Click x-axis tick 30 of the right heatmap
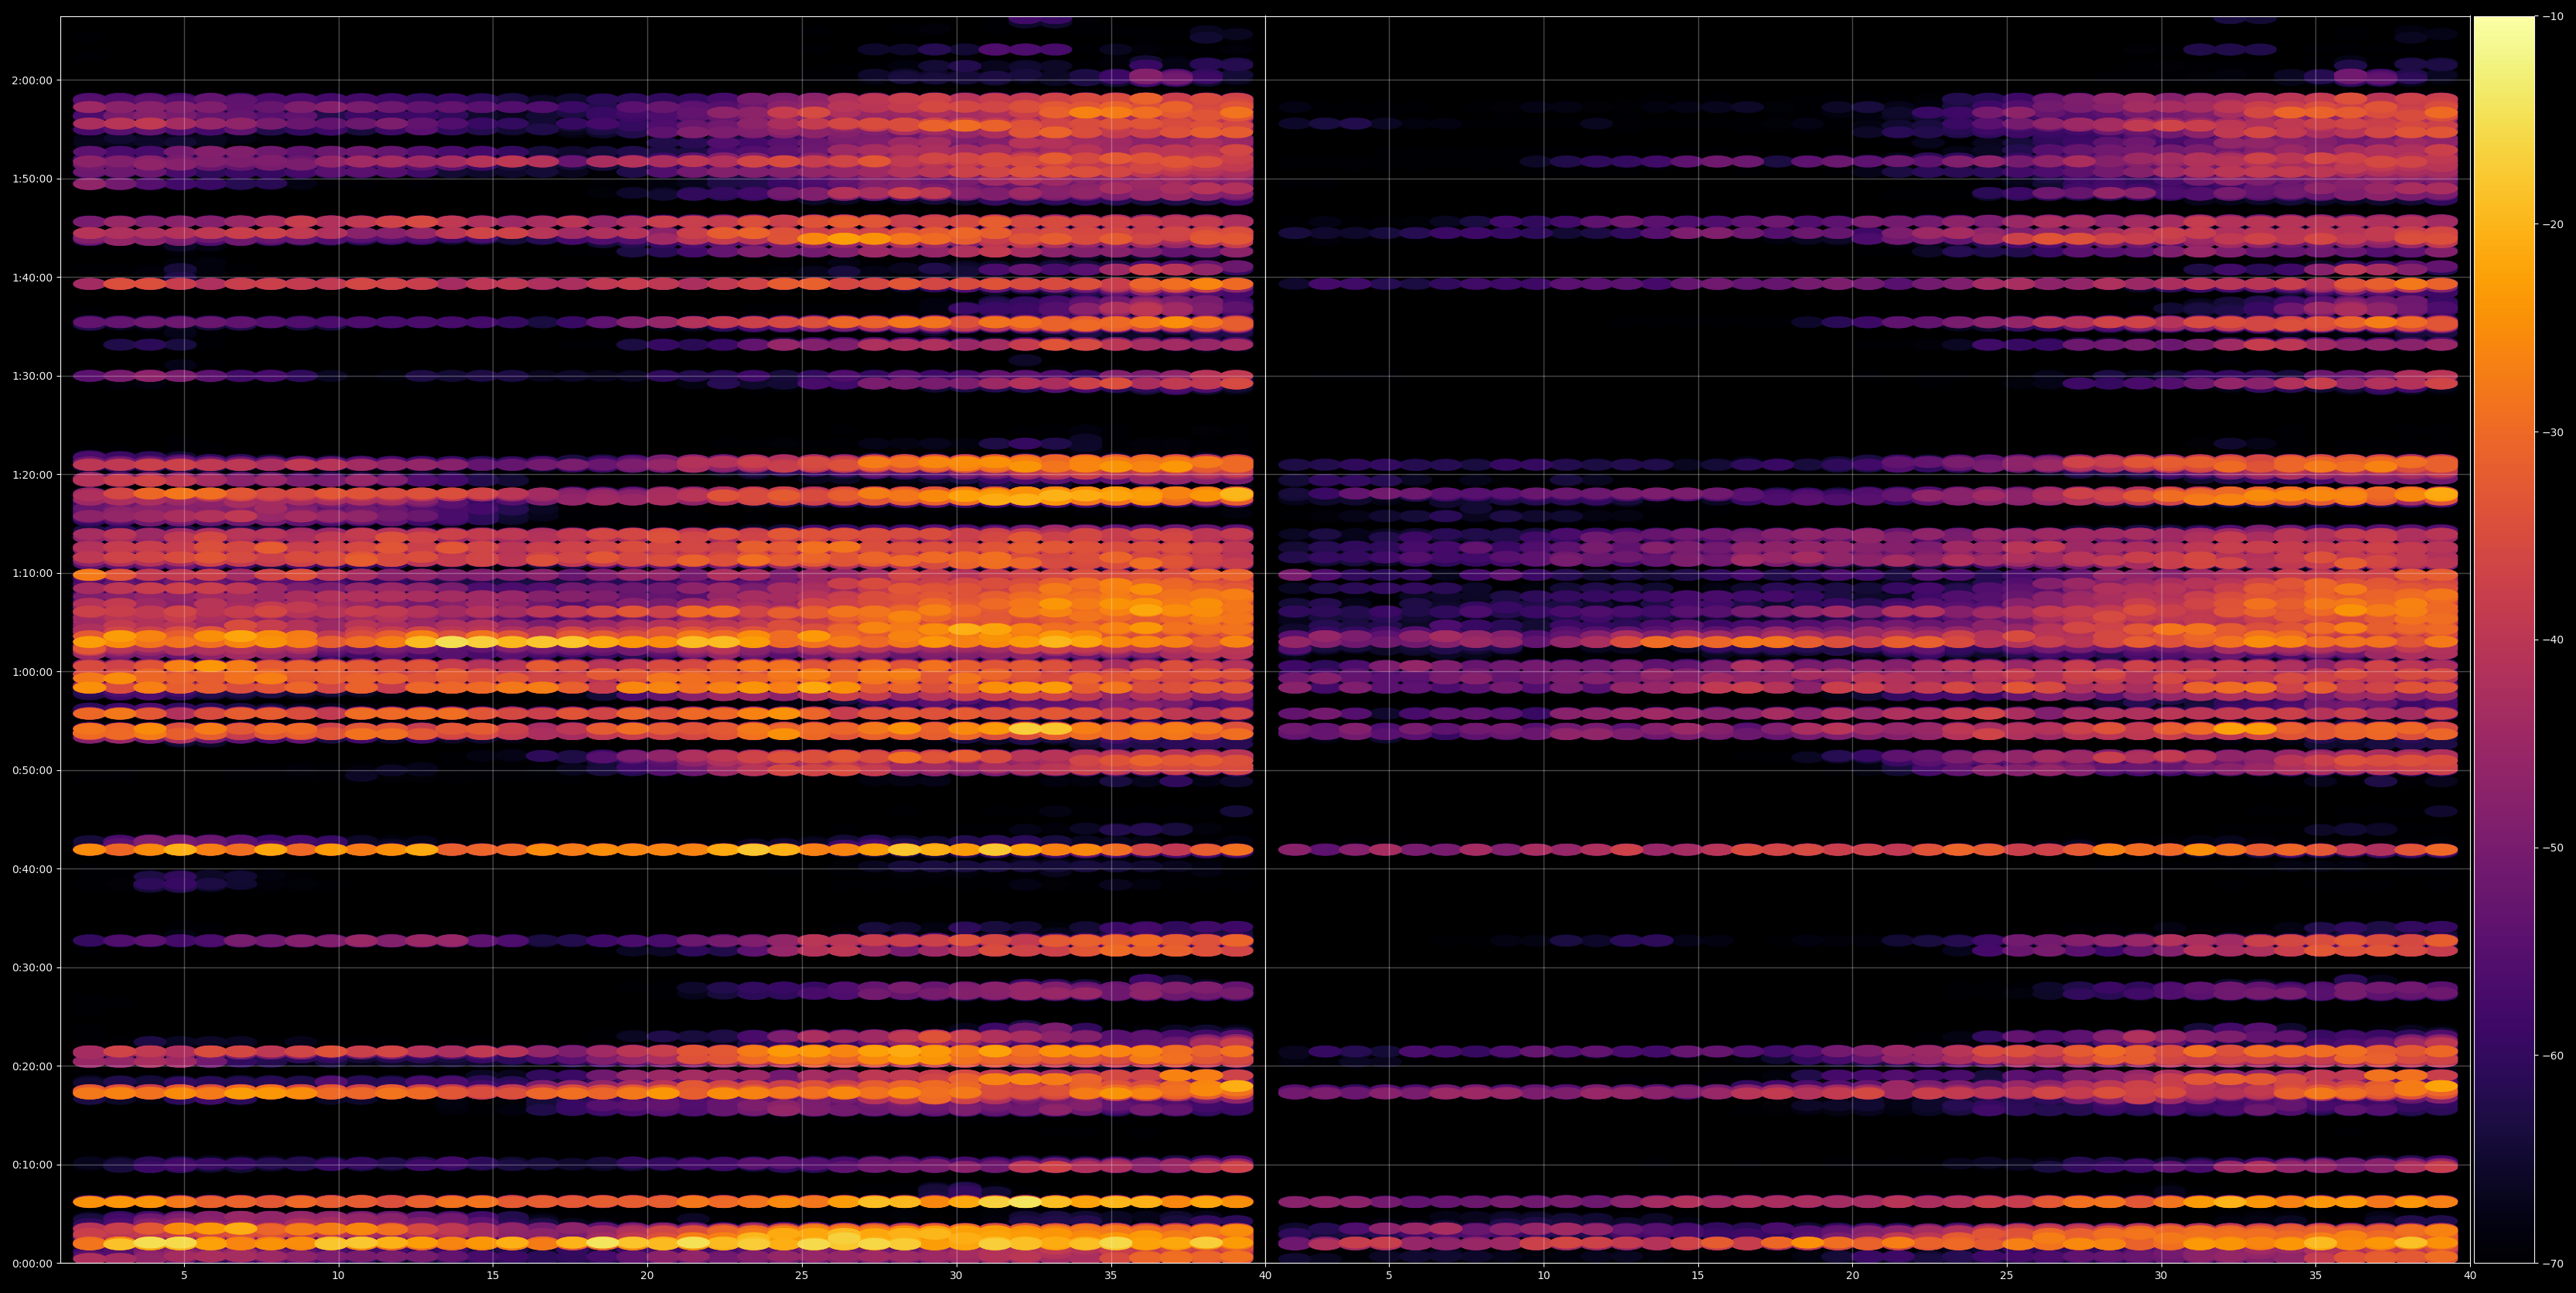 [2161, 1276]
